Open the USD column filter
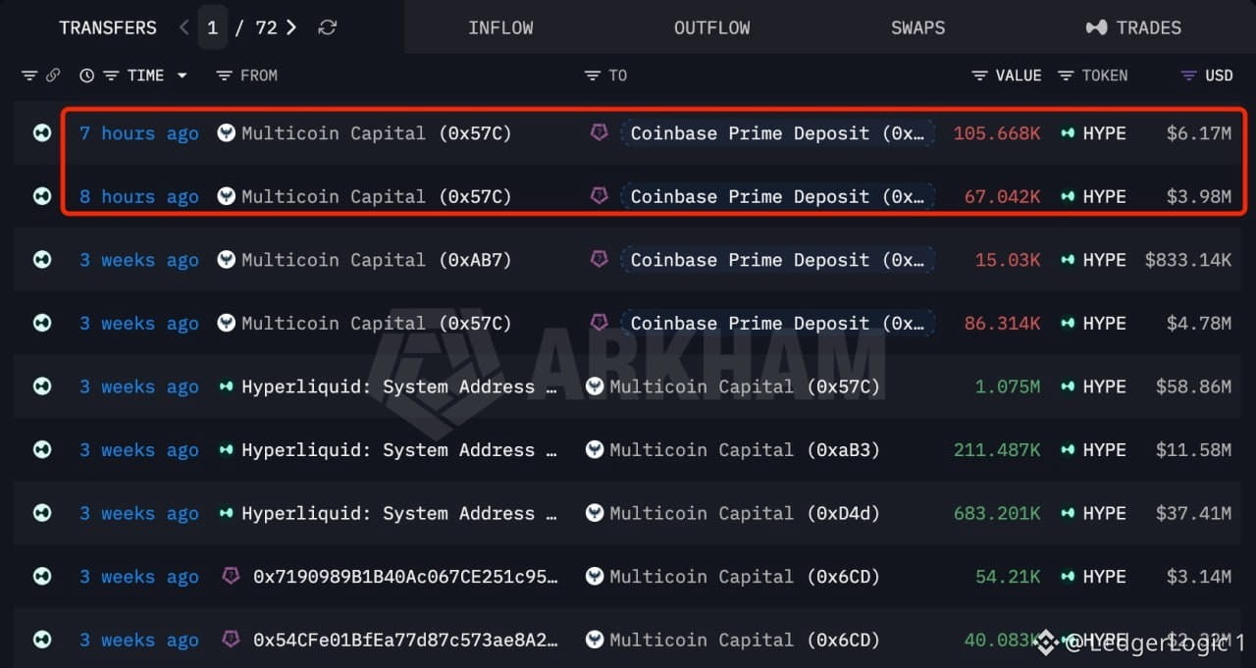The height and width of the screenshot is (668, 1256). click(1188, 76)
